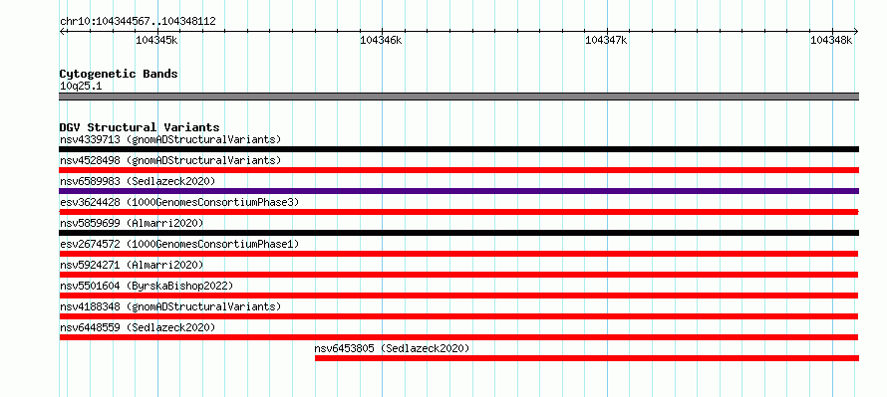
Task: Open the nsv6589983 (Sedlazeck2020) label
Action: (x=138, y=181)
